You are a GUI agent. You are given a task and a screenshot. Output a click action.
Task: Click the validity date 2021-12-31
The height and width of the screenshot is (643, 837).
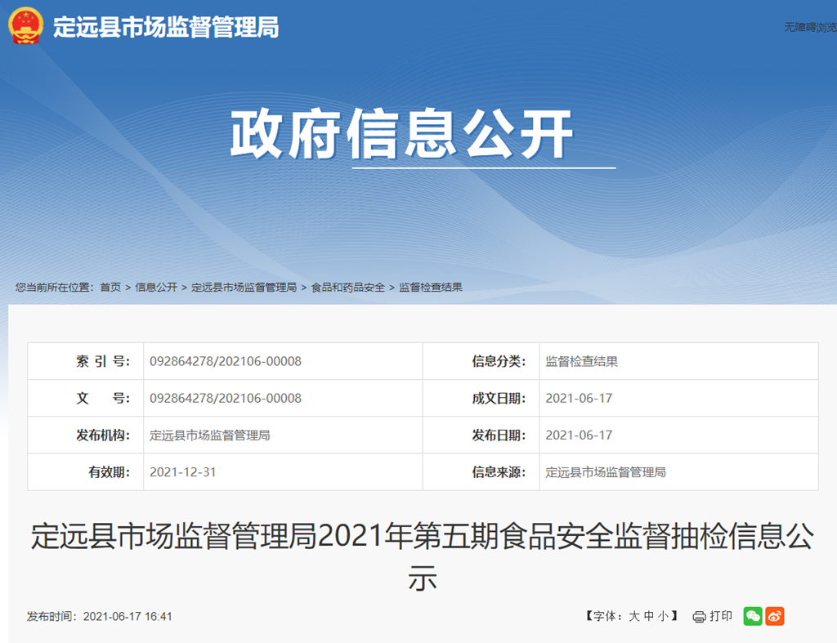point(182,472)
